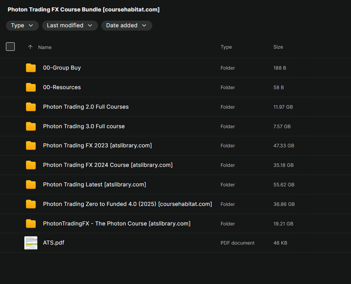
Task: Click the PDF document type label
Action: click(237, 243)
